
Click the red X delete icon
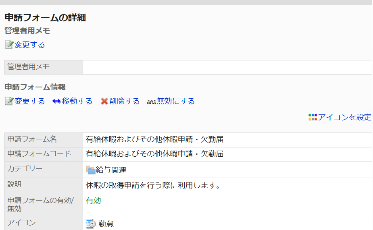click(104, 102)
